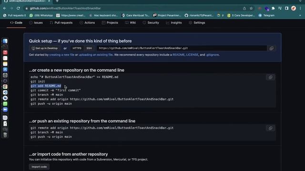Click the README link
The width and height of the screenshot is (305, 171).
[x=178, y=55]
